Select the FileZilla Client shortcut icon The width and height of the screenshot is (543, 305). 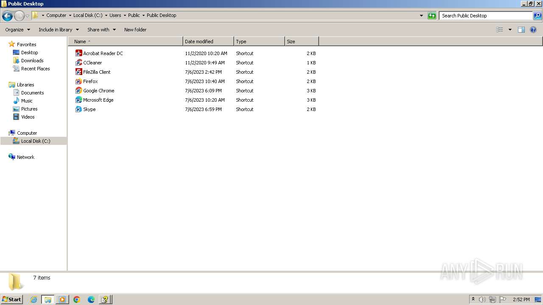pos(78,72)
